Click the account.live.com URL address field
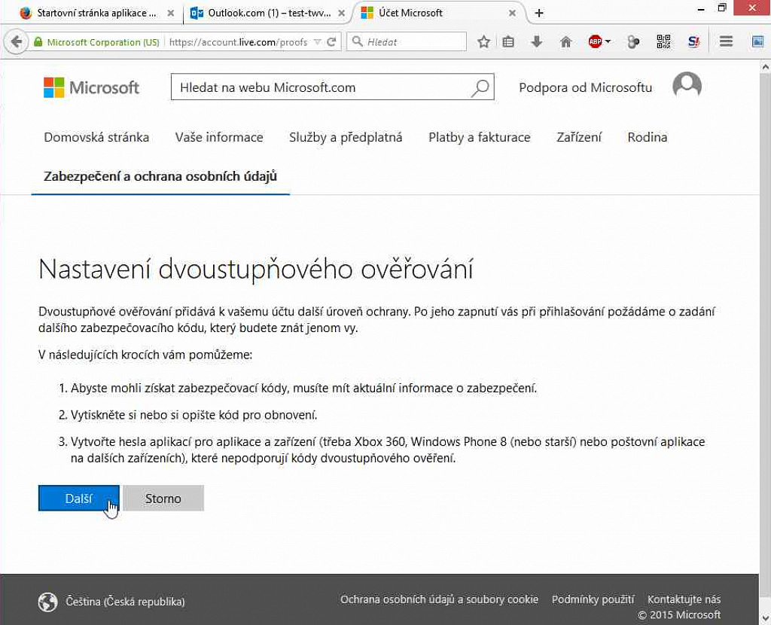This screenshot has width=771, height=625. [x=239, y=42]
